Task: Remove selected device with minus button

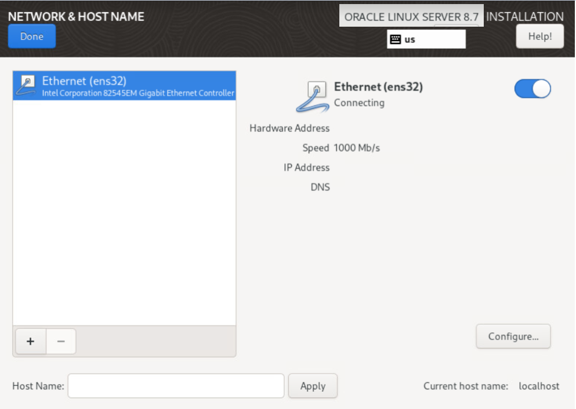Action: (x=60, y=342)
